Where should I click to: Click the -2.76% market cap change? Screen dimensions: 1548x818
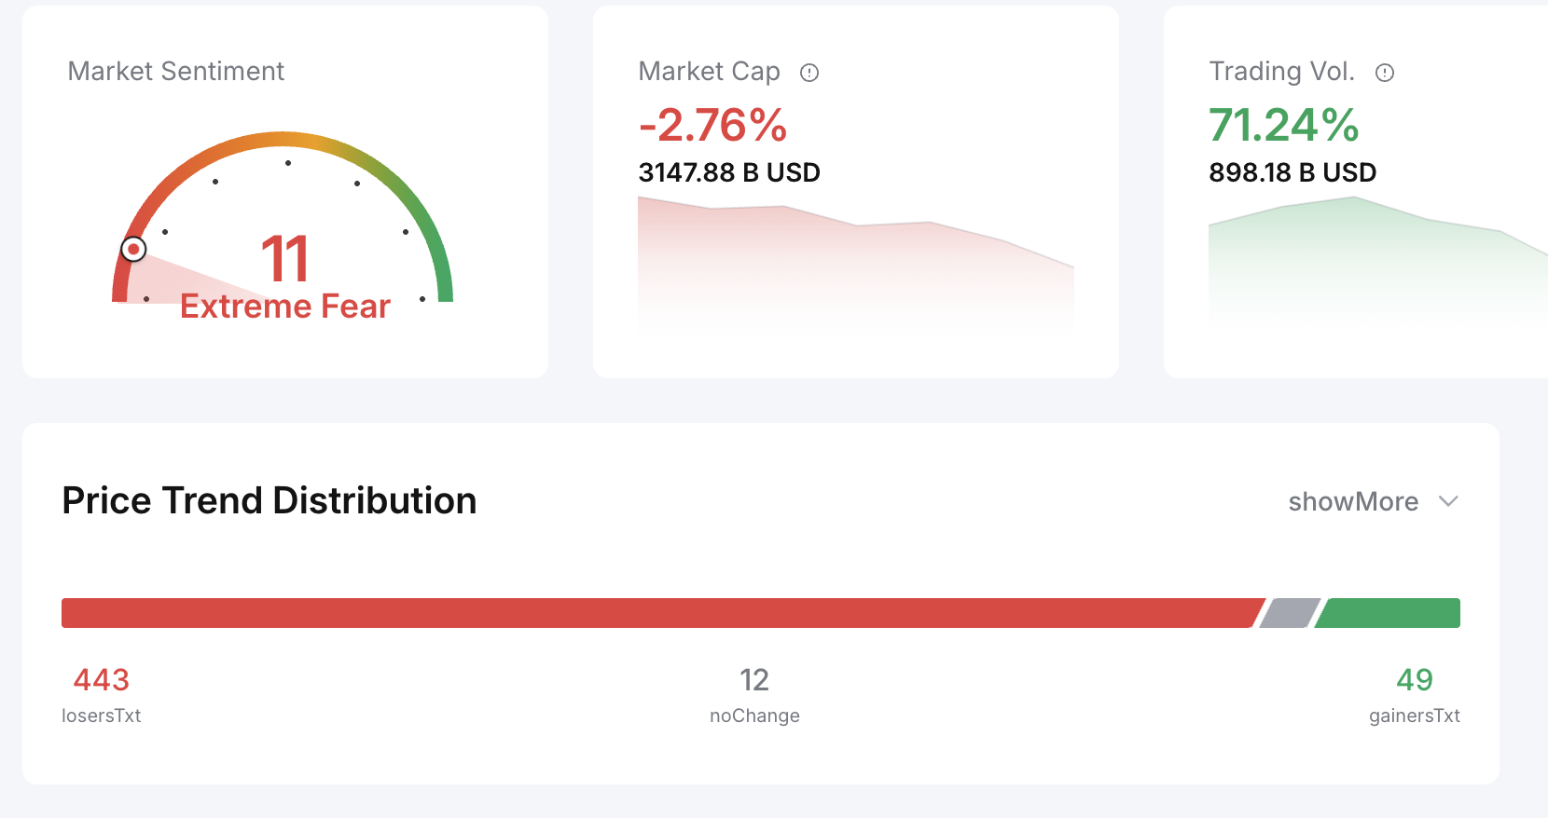(713, 125)
